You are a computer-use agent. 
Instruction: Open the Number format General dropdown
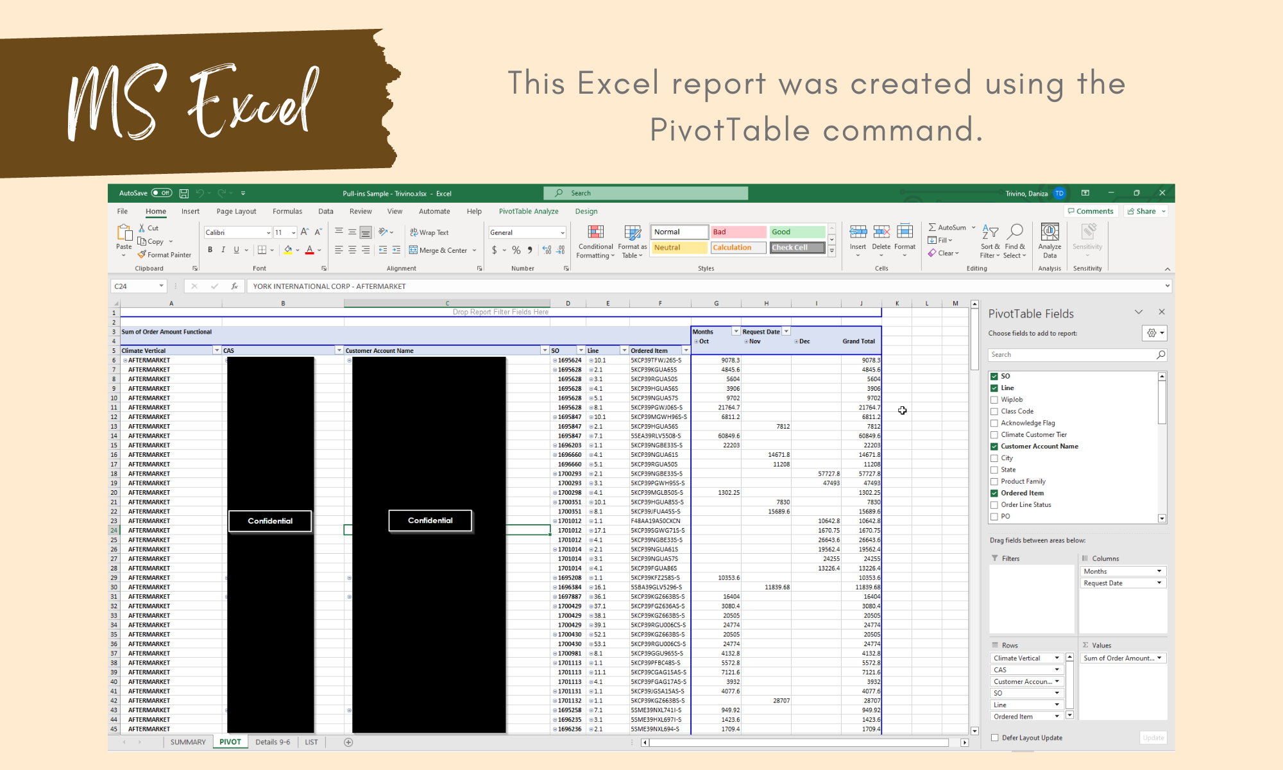coord(563,233)
